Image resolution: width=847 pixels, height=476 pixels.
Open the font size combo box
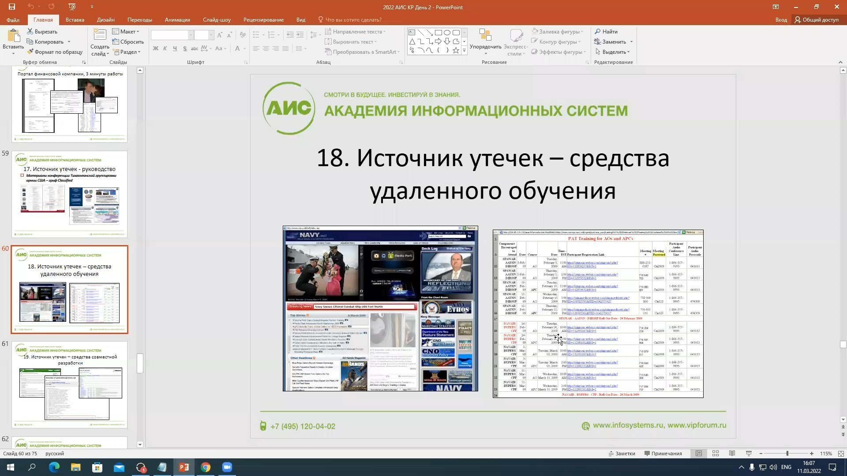(204, 35)
